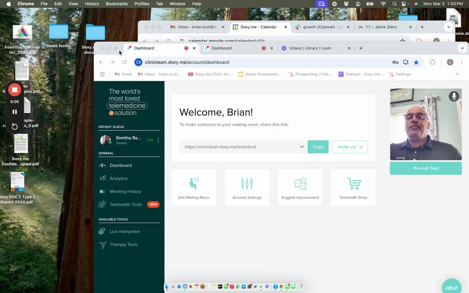
Task: Open the Trainual - Doxy.me bookmark
Action: point(361,74)
